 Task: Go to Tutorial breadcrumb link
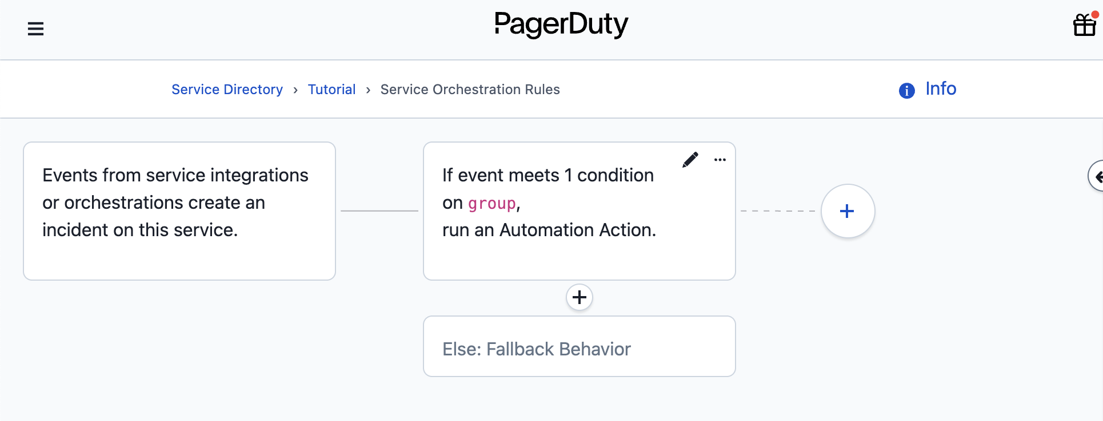point(331,90)
